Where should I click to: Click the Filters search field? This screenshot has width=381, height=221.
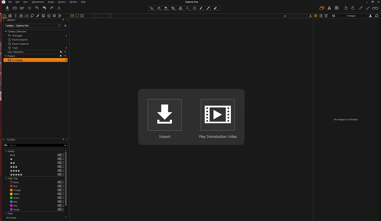[35, 145]
